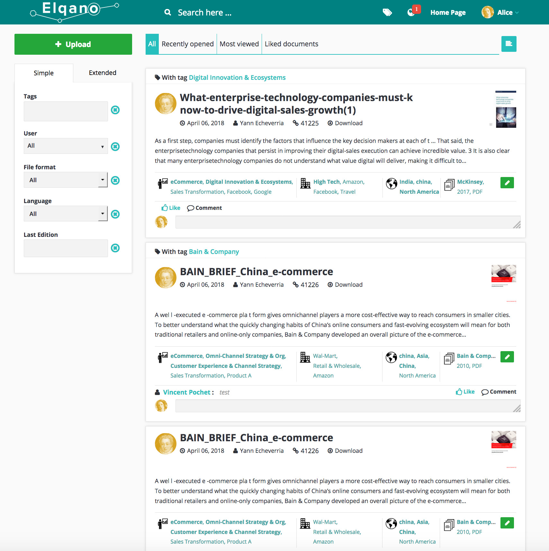This screenshot has height=551, width=549.
Task: Open the User filter dropdown
Action: pyautogui.click(x=66, y=146)
